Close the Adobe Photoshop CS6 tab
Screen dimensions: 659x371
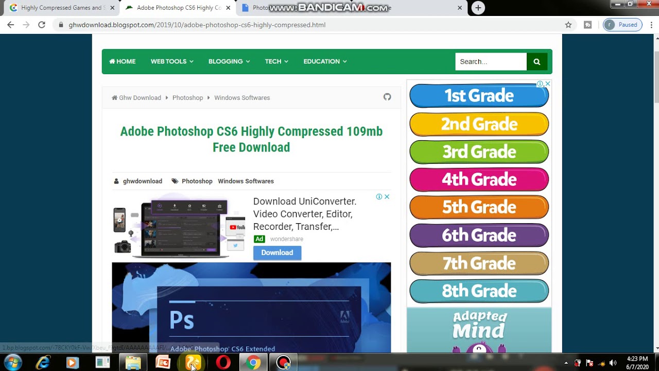(x=228, y=8)
